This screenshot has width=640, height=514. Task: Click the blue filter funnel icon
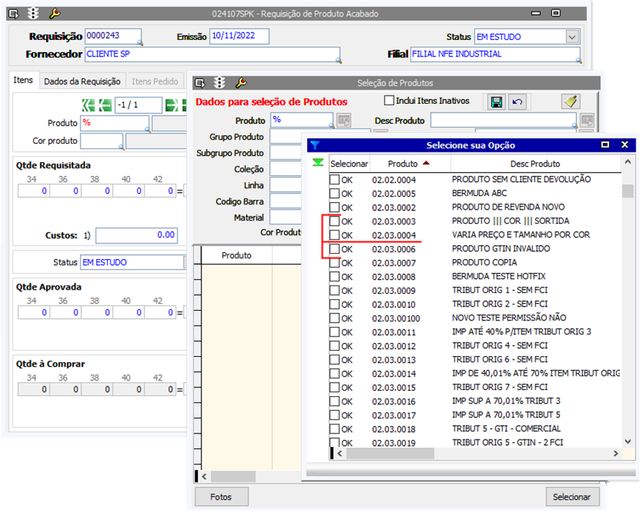(315, 146)
